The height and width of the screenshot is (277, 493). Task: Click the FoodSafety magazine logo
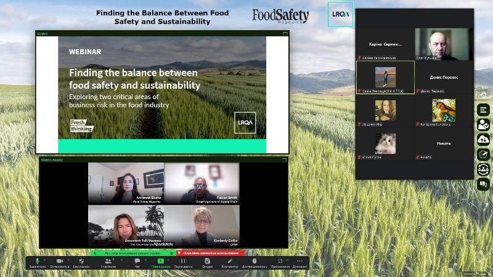click(x=280, y=16)
